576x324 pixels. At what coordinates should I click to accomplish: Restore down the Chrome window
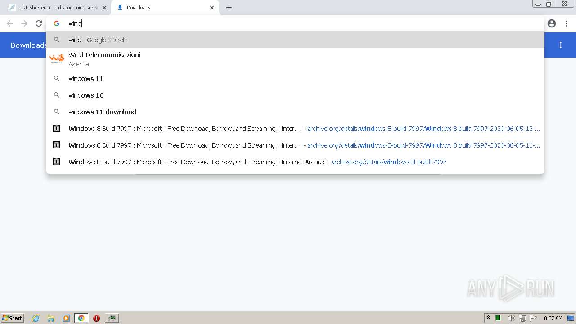point(549,4)
